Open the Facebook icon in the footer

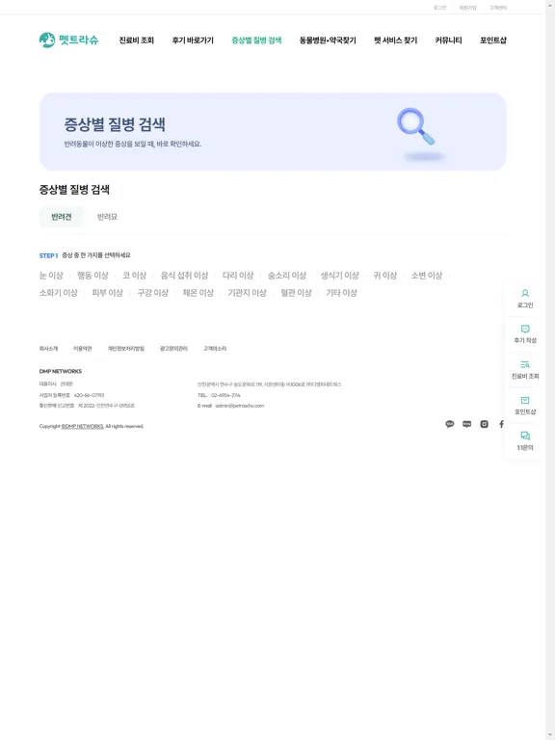tap(501, 424)
